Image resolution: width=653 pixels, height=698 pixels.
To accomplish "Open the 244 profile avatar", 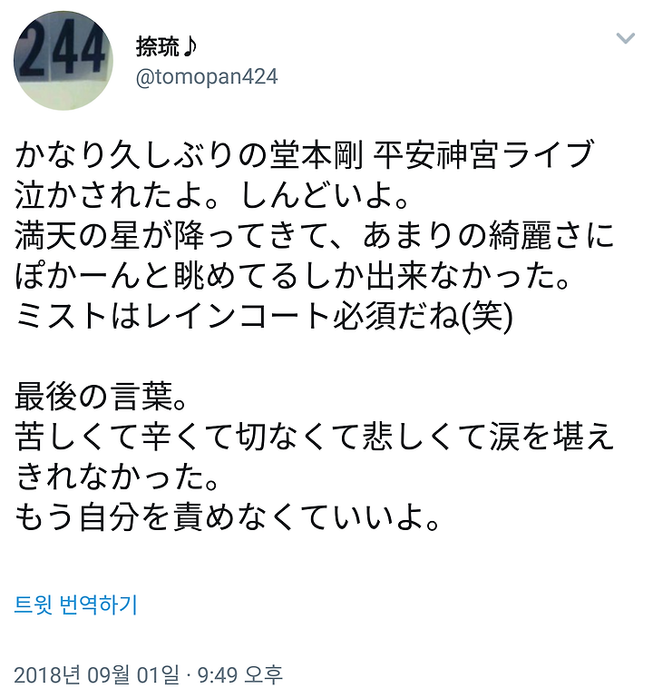I will pos(63,61).
